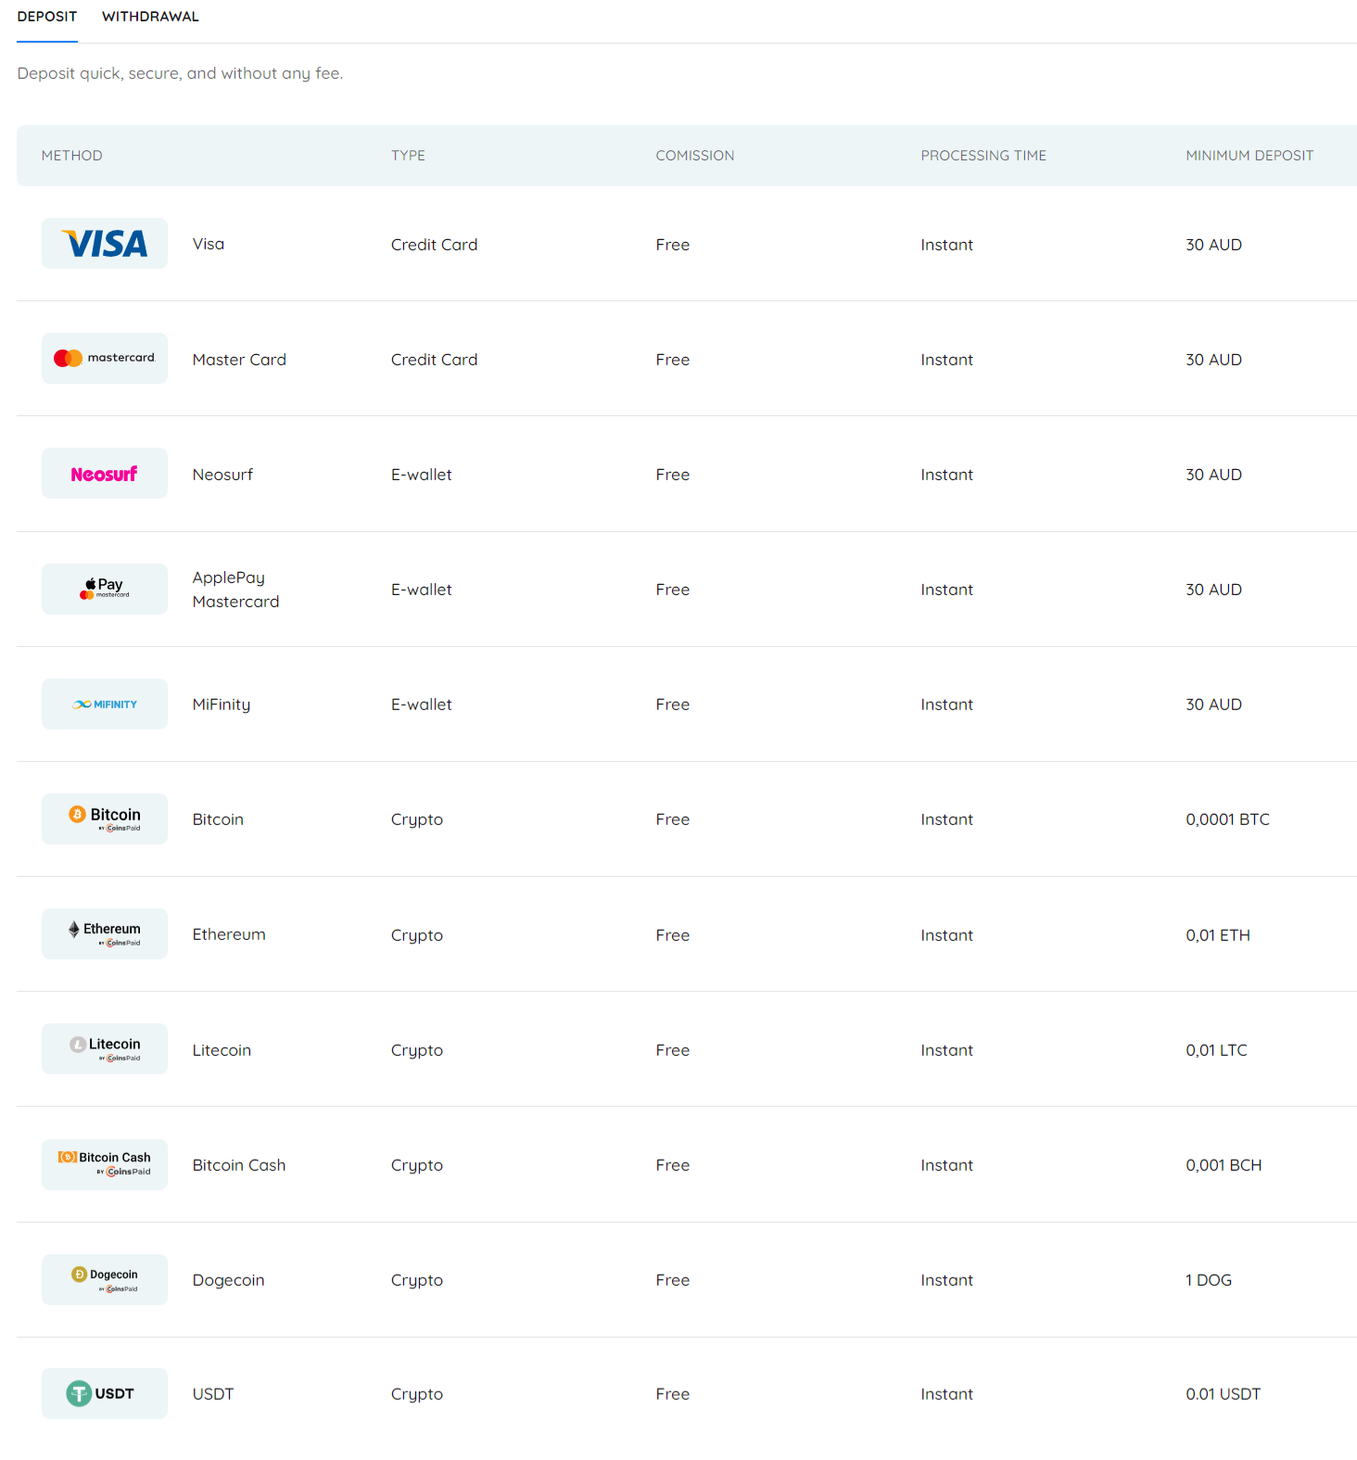Viewport: 1357px width, 1460px height.
Task: Click the Credit Card type for Visa
Action: [x=434, y=245]
